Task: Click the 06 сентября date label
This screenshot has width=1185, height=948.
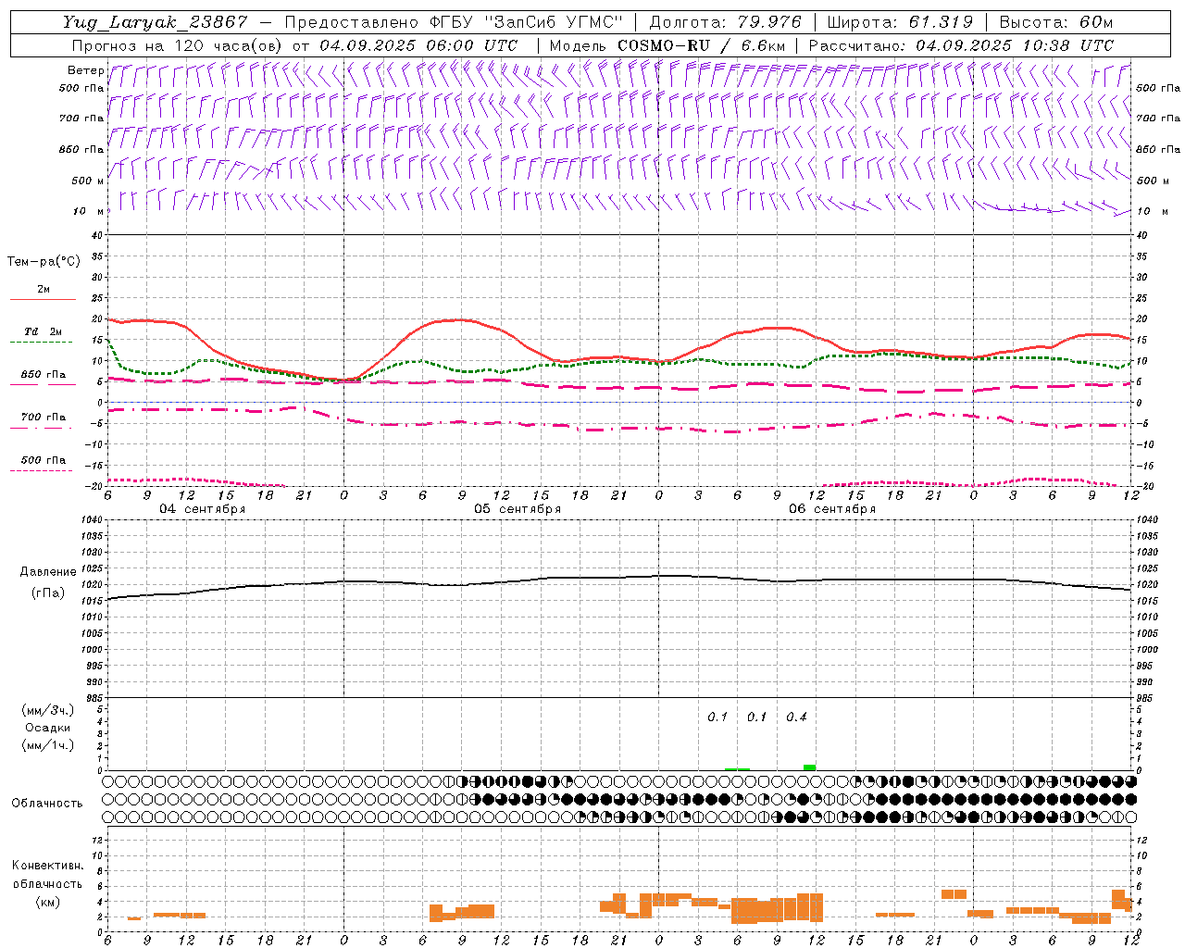Action: (832, 509)
